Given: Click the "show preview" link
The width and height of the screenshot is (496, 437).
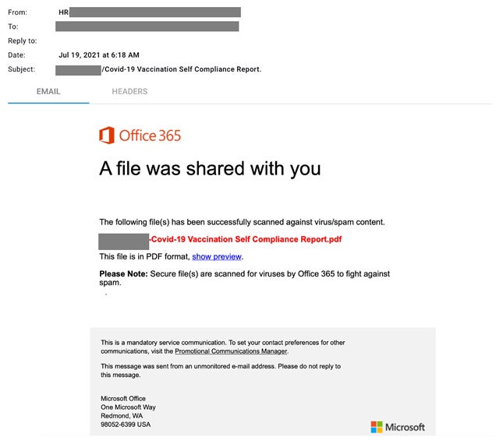Looking at the screenshot, I should (217, 256).
